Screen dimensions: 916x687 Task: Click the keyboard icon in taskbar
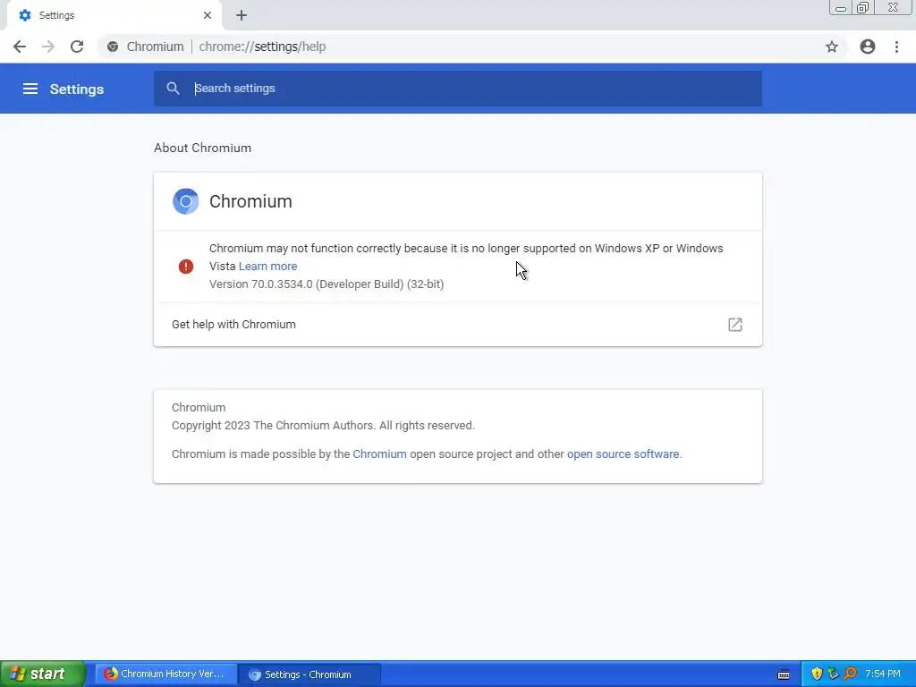pos(784,674)
